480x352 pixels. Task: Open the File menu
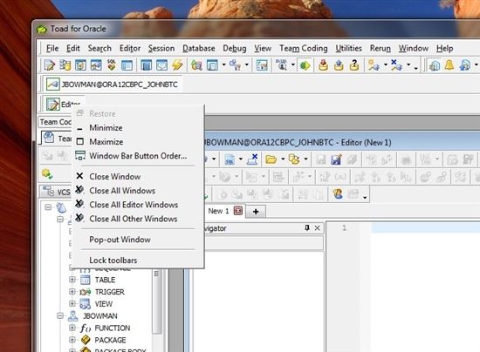coord(52,48)
